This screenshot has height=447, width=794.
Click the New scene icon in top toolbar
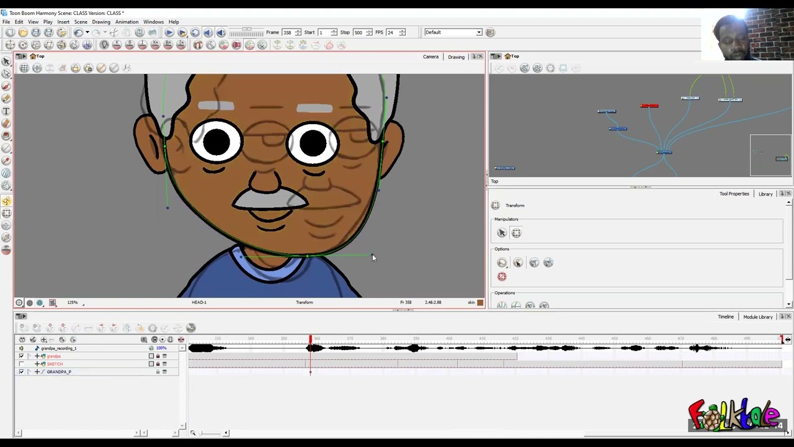[x=10, y=32]
